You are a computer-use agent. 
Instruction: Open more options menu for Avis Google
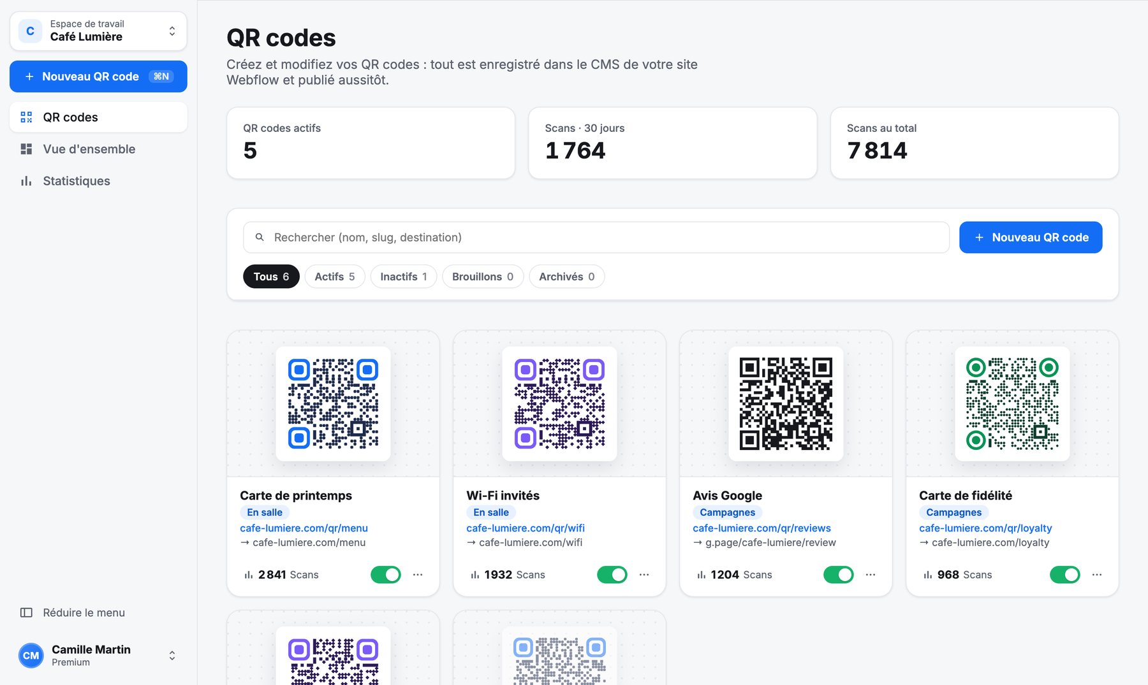[x=871, y=575]
